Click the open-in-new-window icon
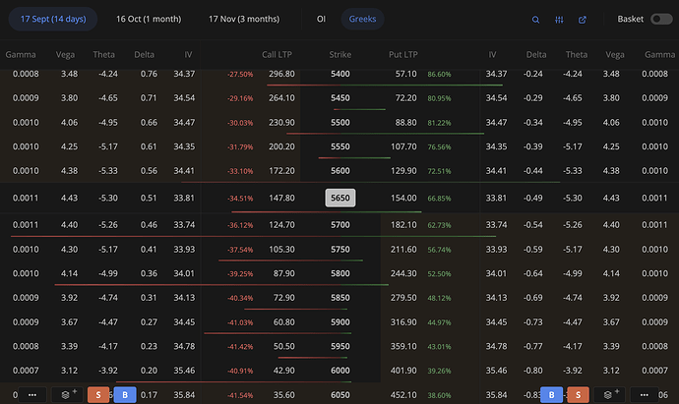Viewport: 679px width, 404px height. pyautogui.click(x=583, y=19)
